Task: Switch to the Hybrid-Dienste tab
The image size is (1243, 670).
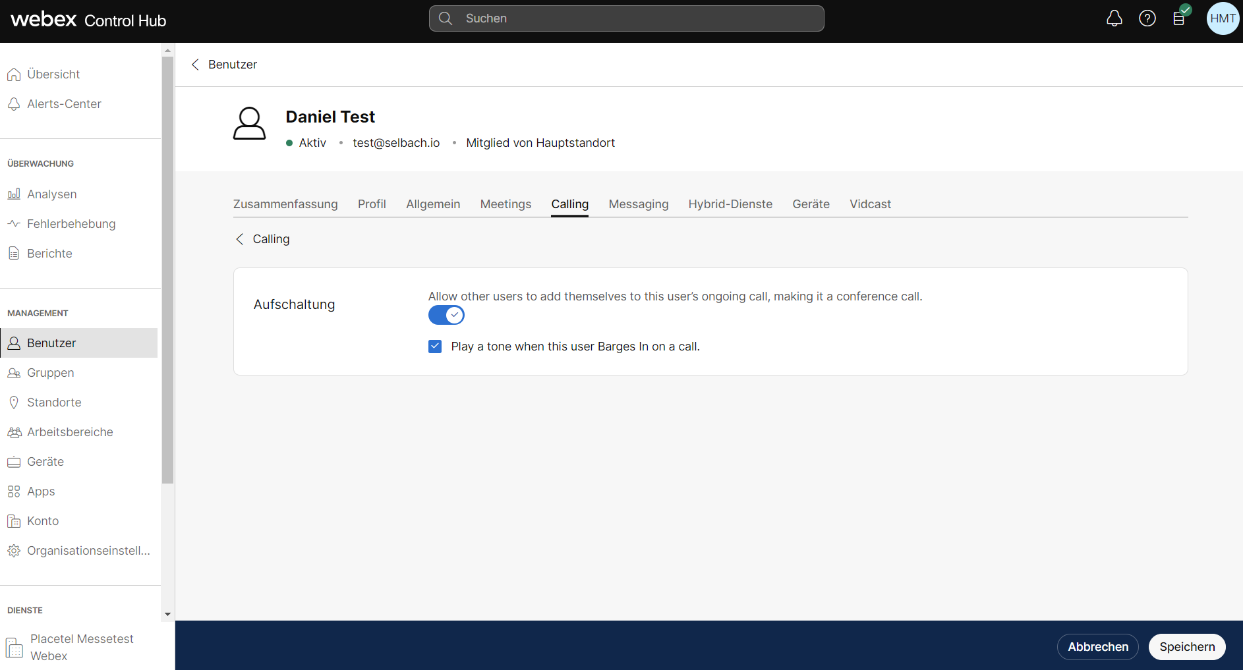Action: pyautogui.click(x=730, y=204)
